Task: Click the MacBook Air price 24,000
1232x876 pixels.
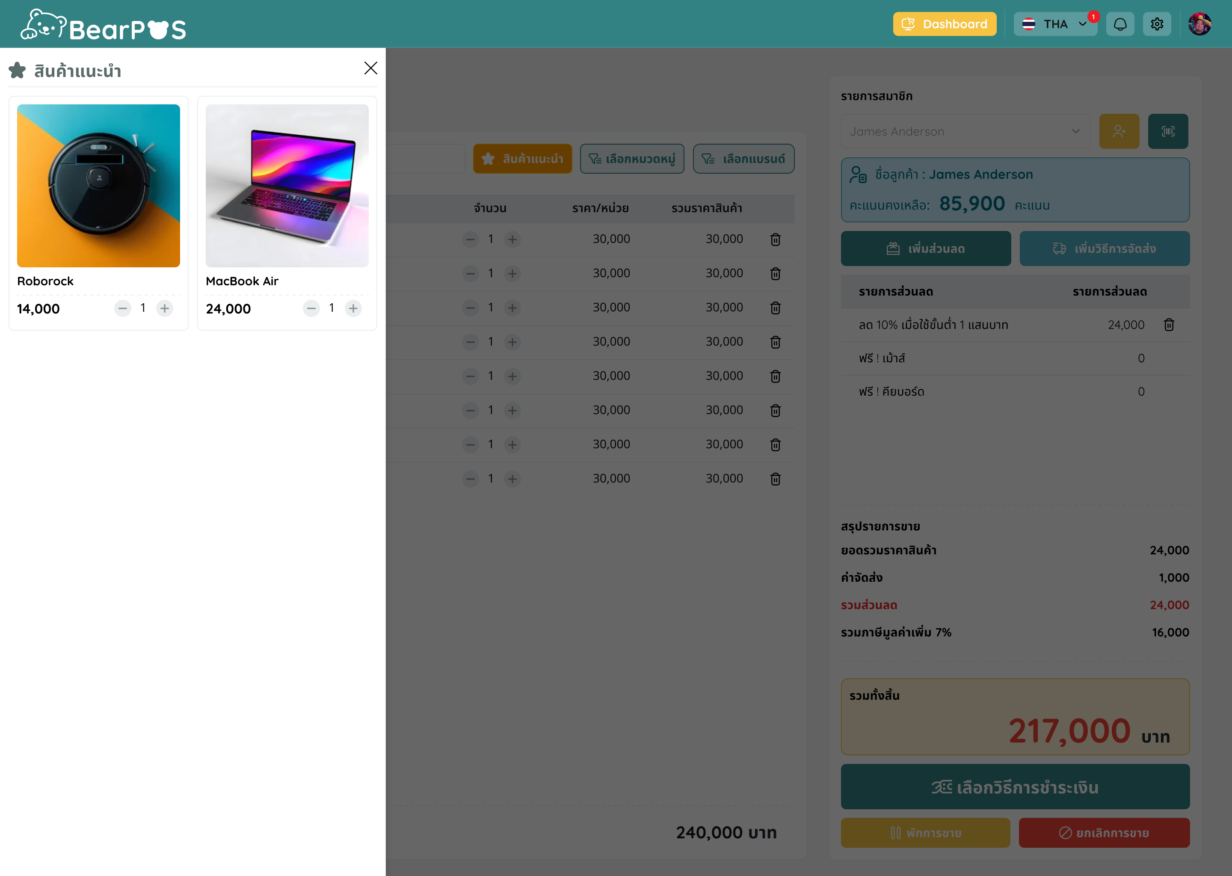Action: point(228,309)
